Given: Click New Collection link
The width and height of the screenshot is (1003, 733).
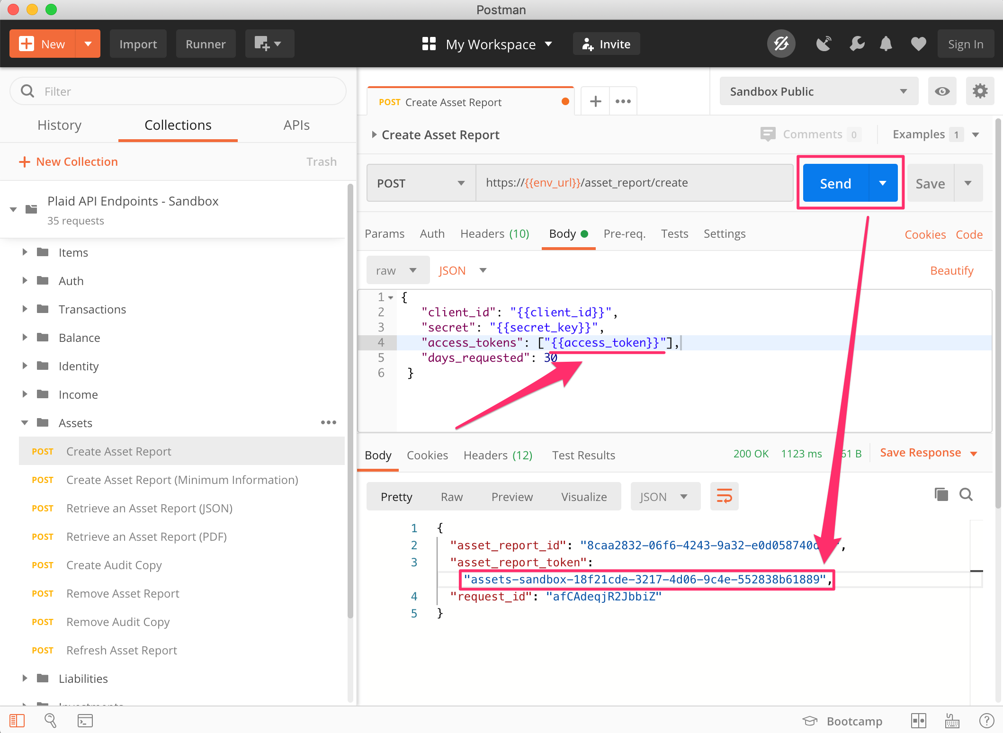Looking at the screenshot, I should click(68, 161).
